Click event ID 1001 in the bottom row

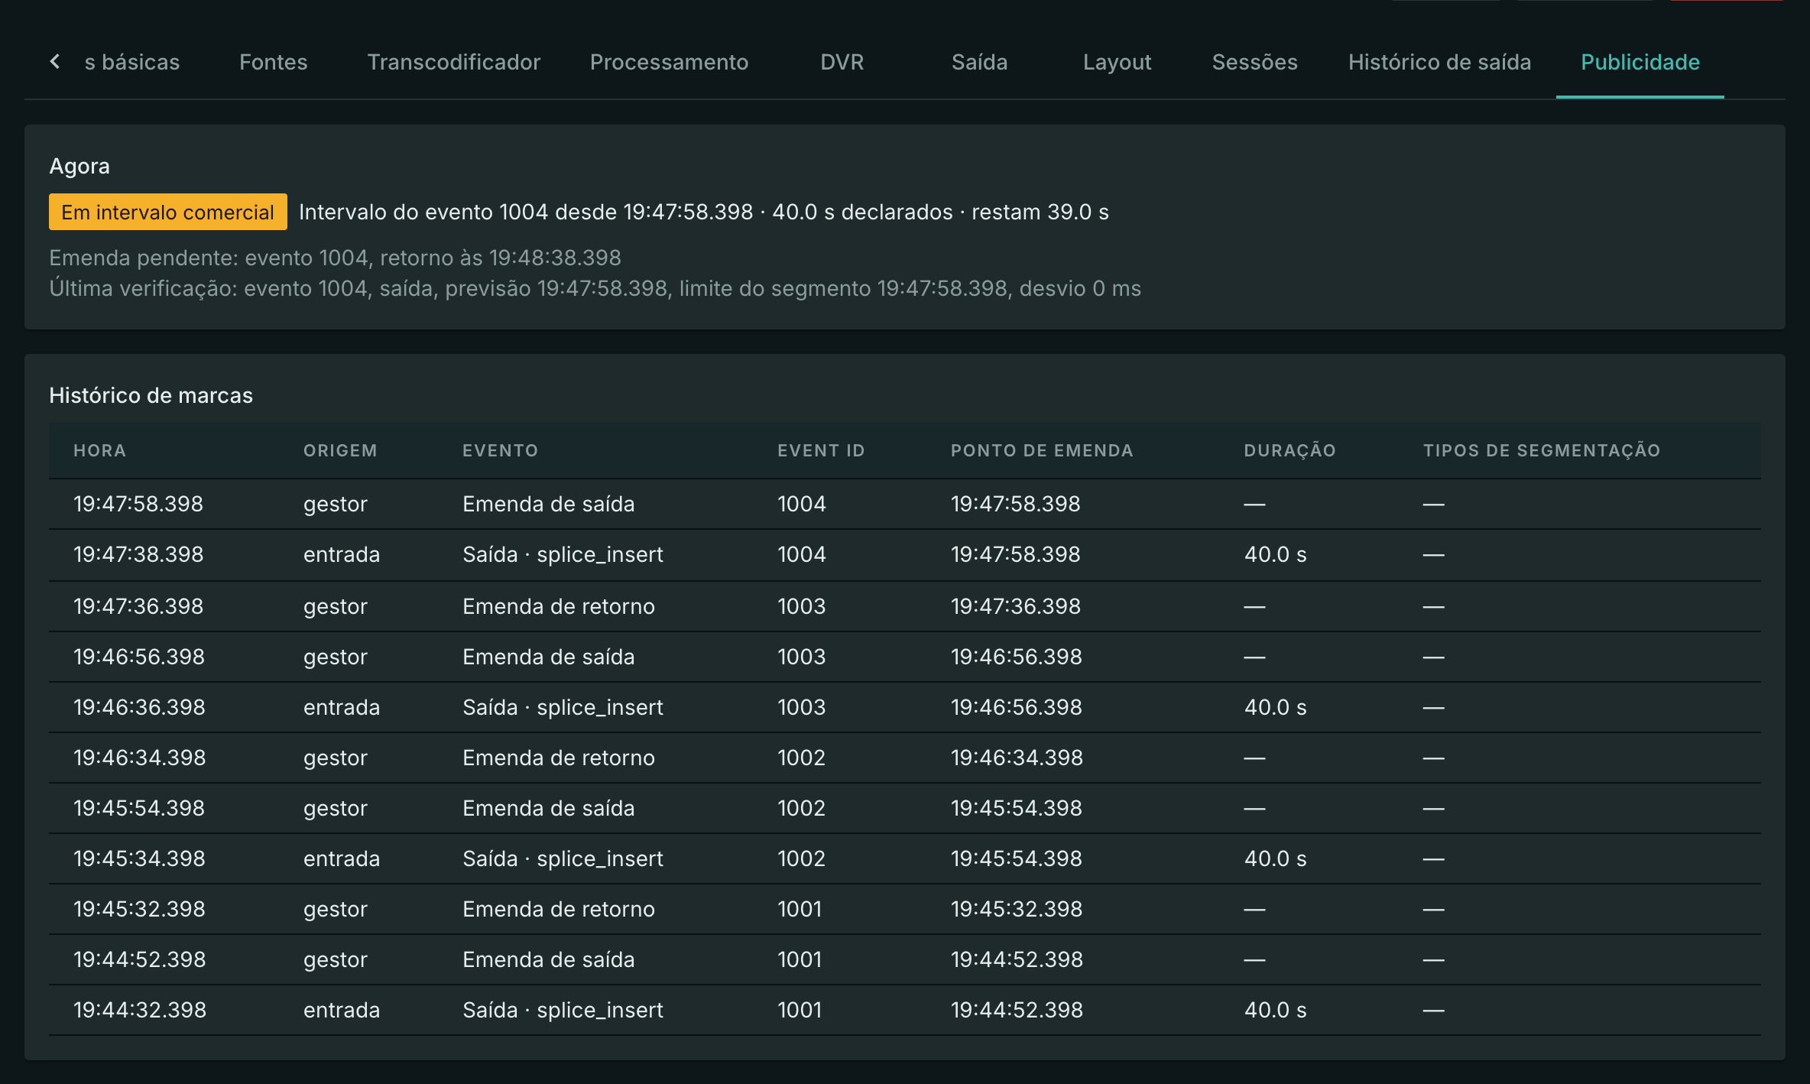[x=800, y=1010]
